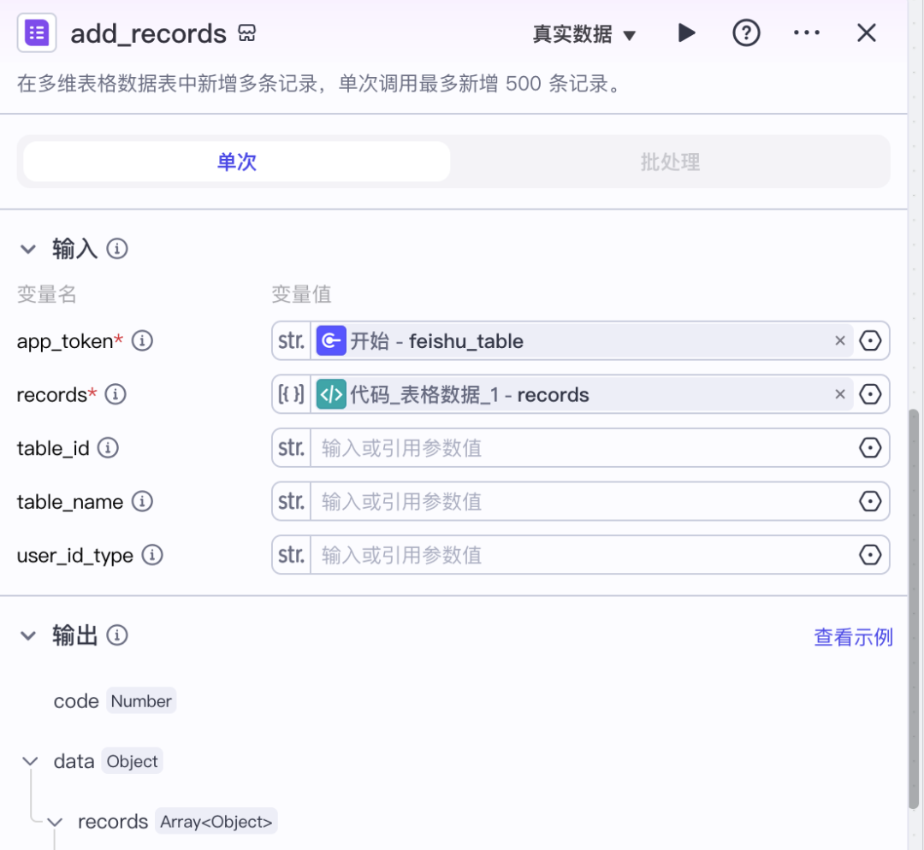Open the 查看示例 link
The height and width of the screenshot is (850, 924).
853,637
